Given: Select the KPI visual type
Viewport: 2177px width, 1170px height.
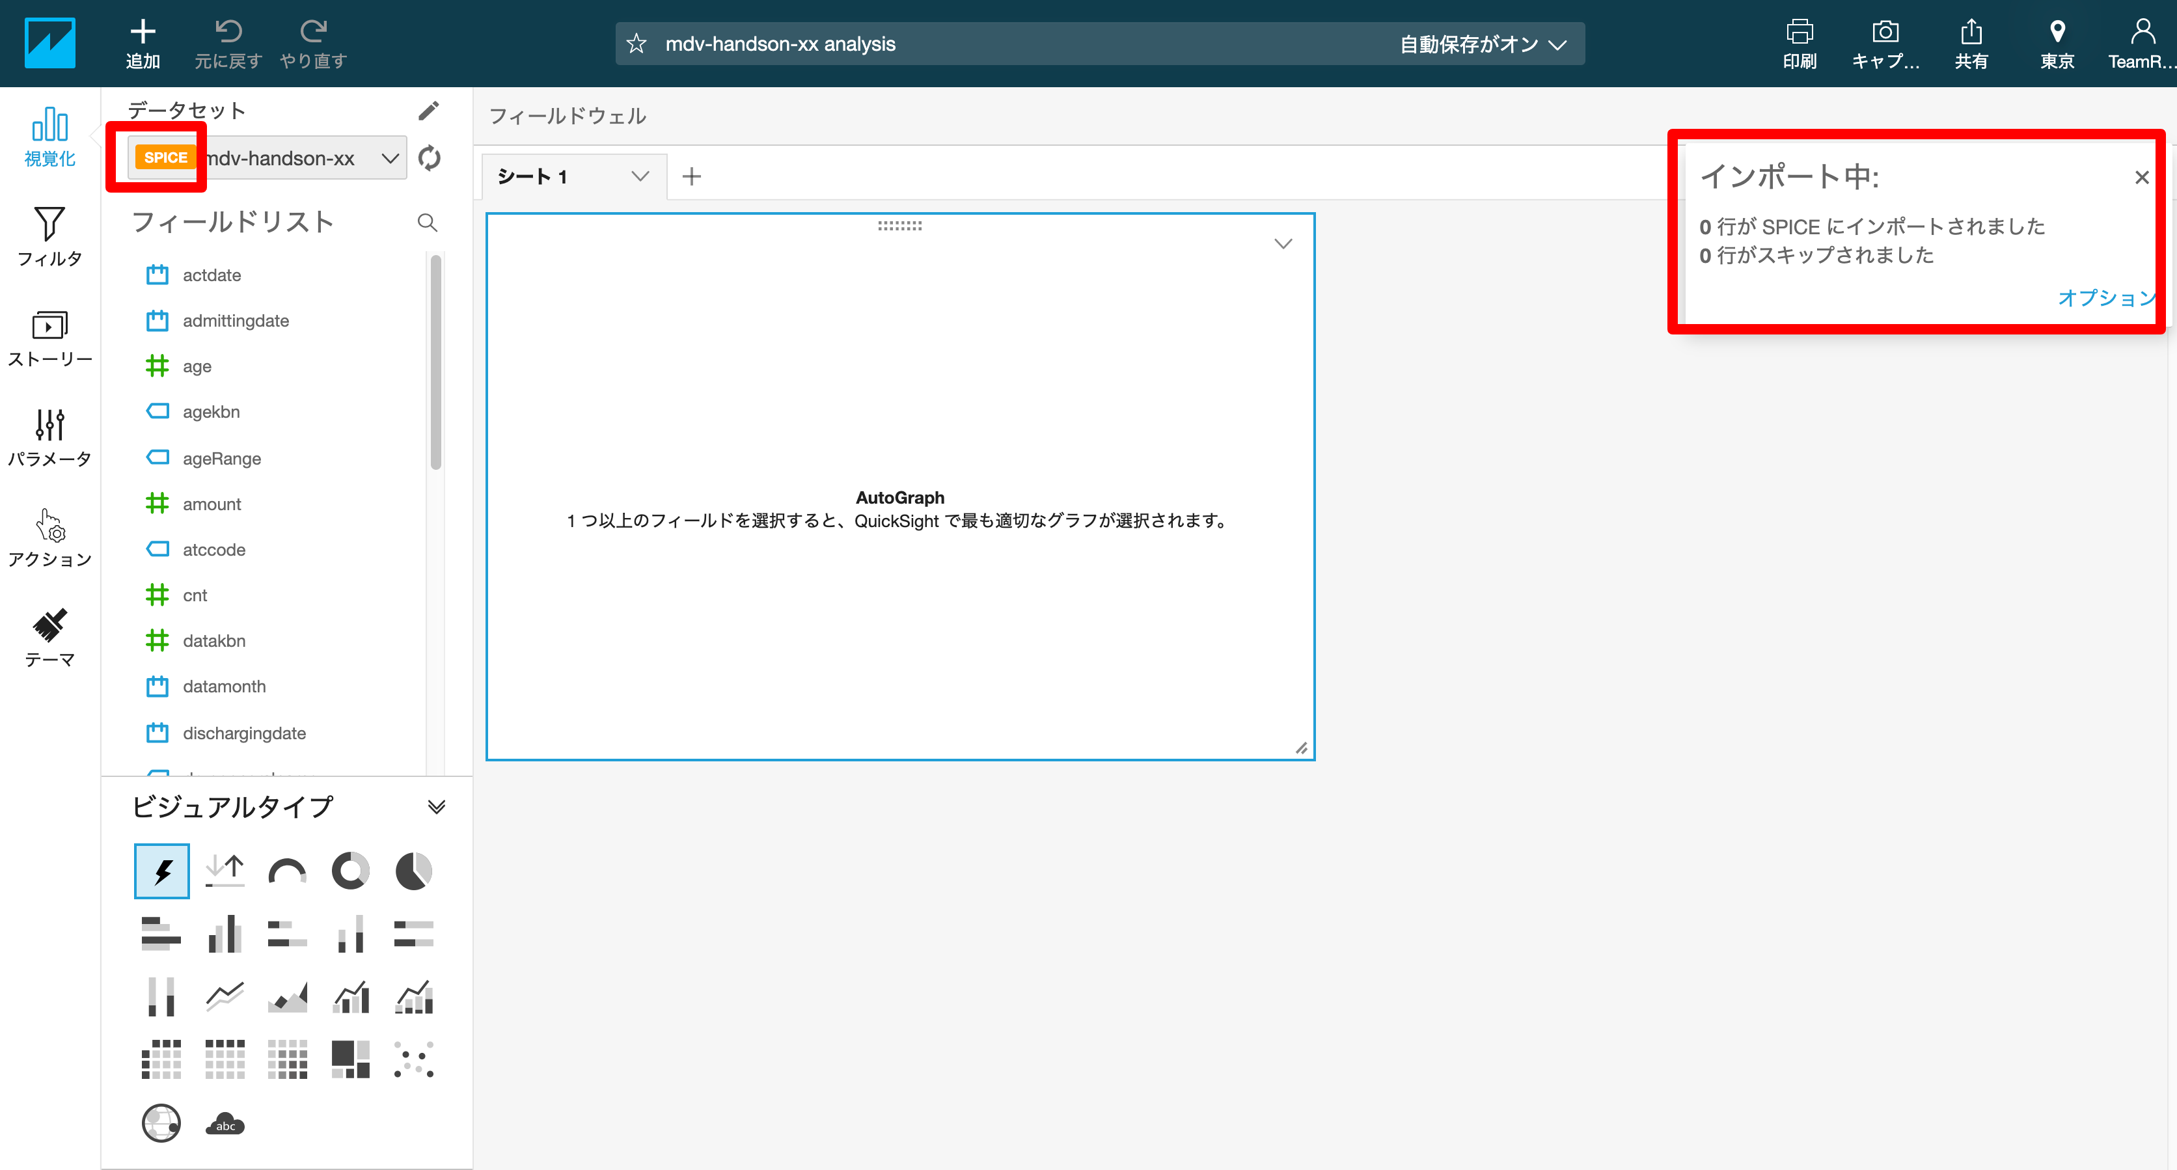Looking at the screenshot, I should [x=225, y=871].
